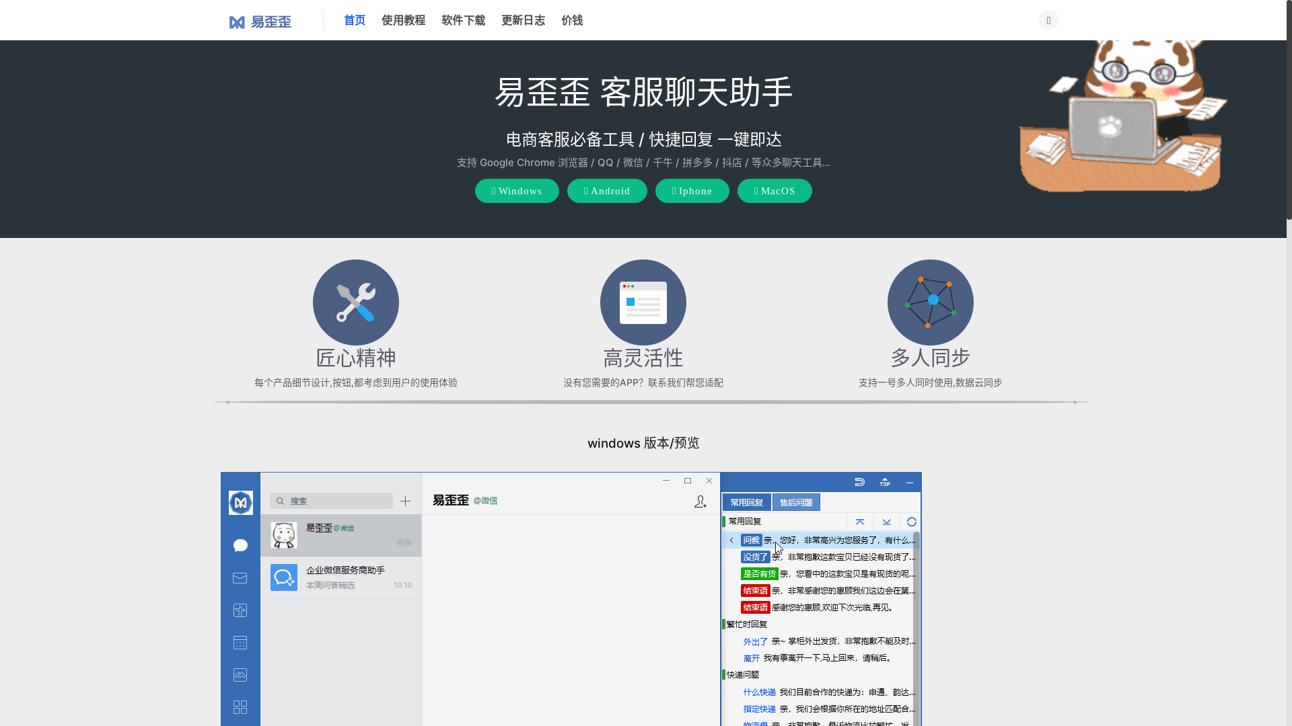Click the minimize dash icon of the reply panel
Image resolution: width=1292 pixels, height=726 pixels.
[910, 482]
